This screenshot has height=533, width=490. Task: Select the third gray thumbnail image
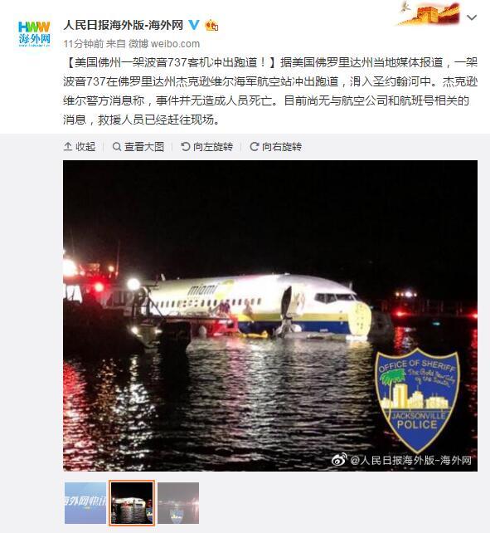tap(178, 503)
